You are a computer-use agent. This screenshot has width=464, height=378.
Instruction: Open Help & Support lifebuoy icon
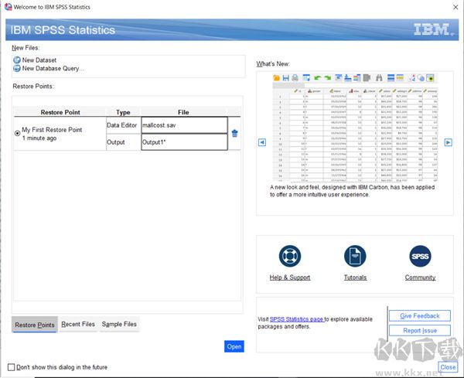tap(289, 257)
